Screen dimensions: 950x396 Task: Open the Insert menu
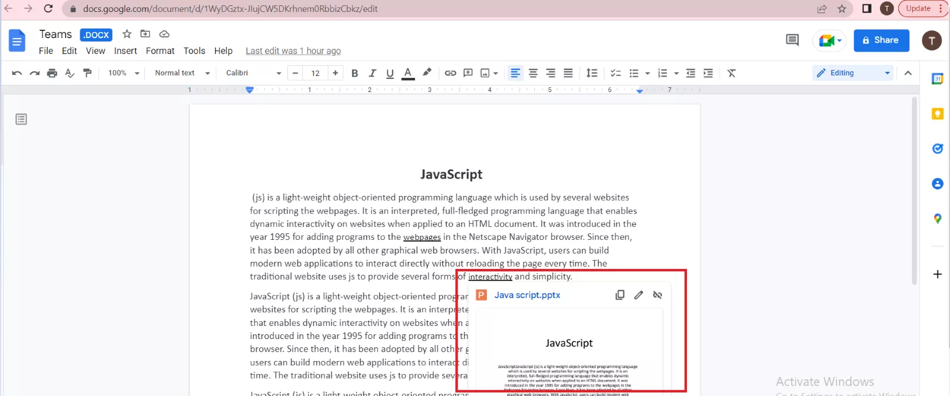tap(125, 51)
